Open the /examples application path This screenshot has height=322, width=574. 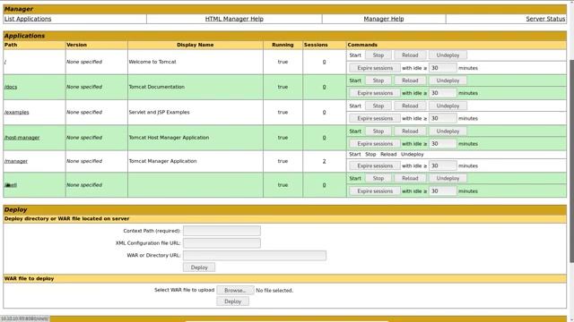pyautogui.click(x=16, y=112)
